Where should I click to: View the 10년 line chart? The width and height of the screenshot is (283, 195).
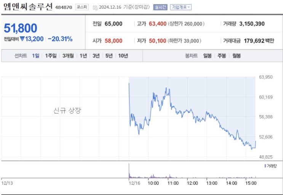(x=123, y=56)
